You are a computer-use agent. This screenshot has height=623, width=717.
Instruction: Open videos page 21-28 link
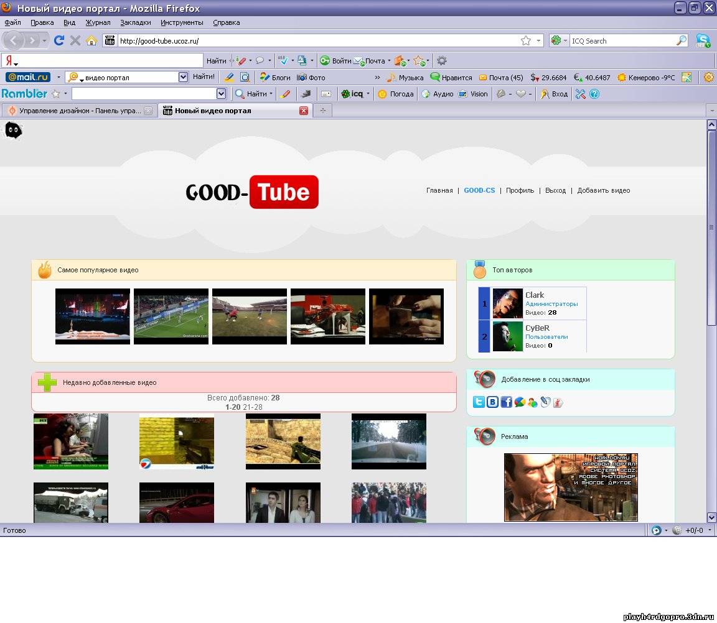(x=253, y=407)
